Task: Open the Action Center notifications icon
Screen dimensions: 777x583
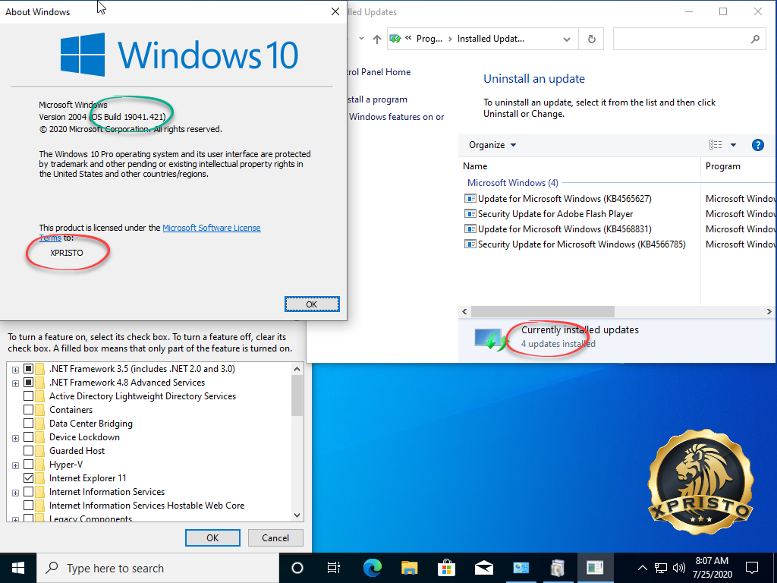Action: [752, 568]
